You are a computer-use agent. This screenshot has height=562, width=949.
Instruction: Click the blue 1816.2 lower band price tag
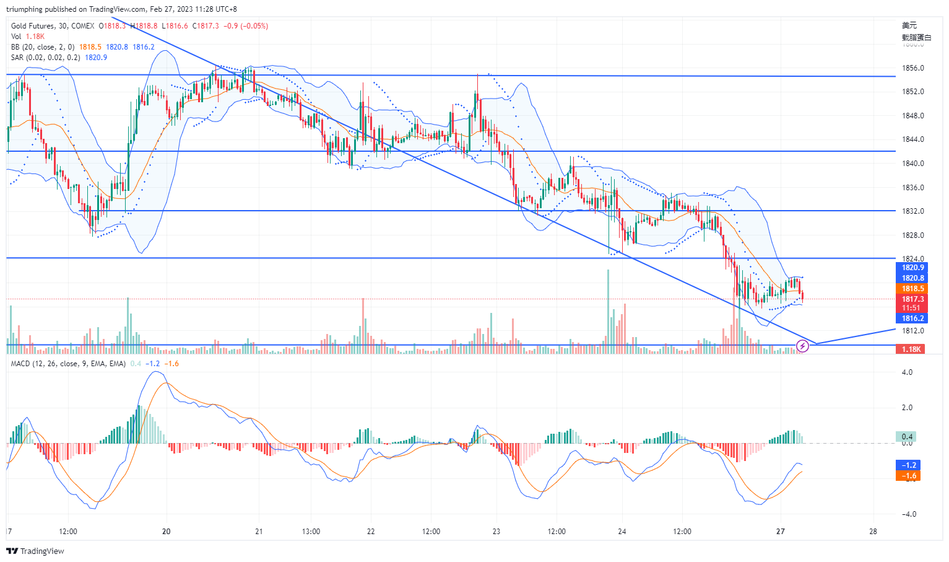click(912, 318)
